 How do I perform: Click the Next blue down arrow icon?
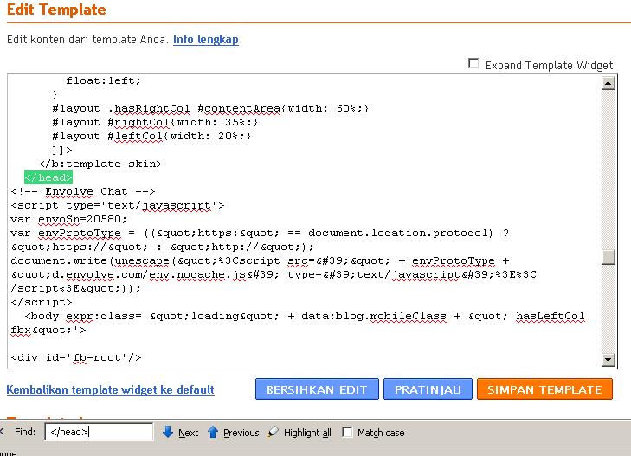click(x=167, y=433)
